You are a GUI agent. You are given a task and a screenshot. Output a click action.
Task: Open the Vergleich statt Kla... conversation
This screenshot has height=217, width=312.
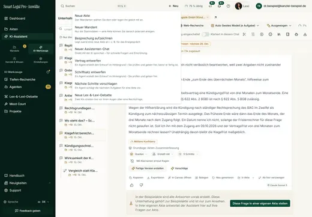coord(83,173)
